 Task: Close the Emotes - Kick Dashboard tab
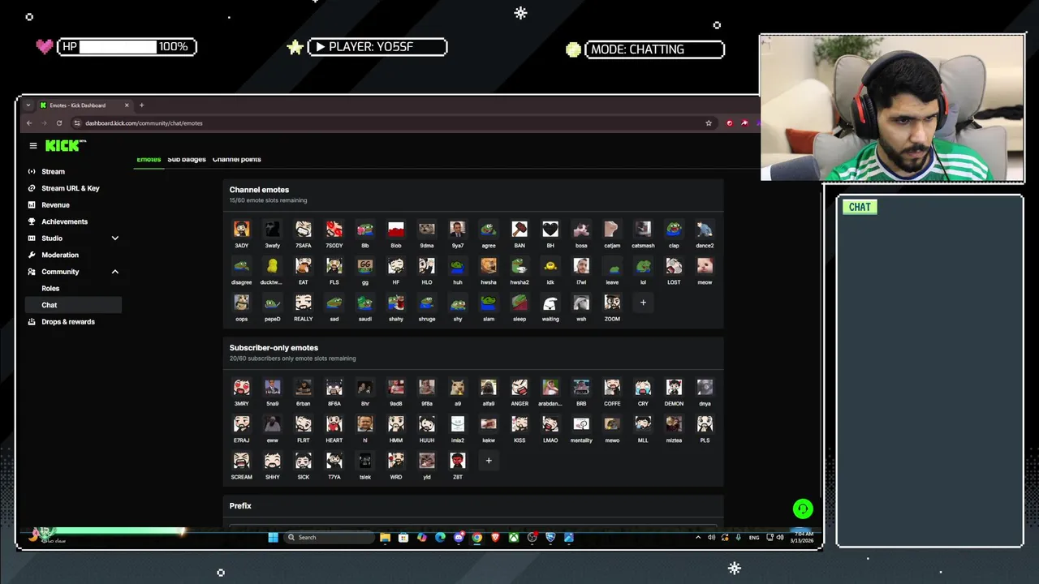127,105
